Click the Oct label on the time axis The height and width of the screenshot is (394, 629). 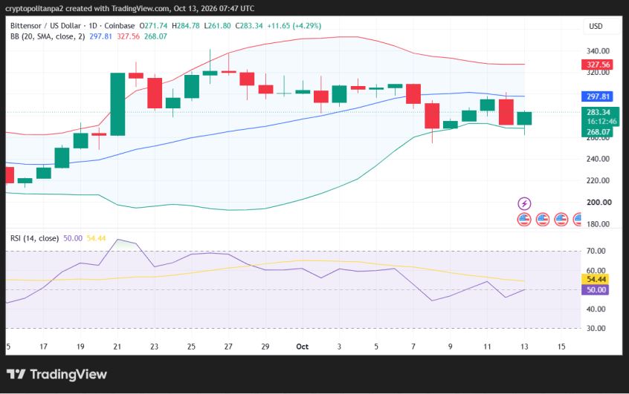[302, 347]
